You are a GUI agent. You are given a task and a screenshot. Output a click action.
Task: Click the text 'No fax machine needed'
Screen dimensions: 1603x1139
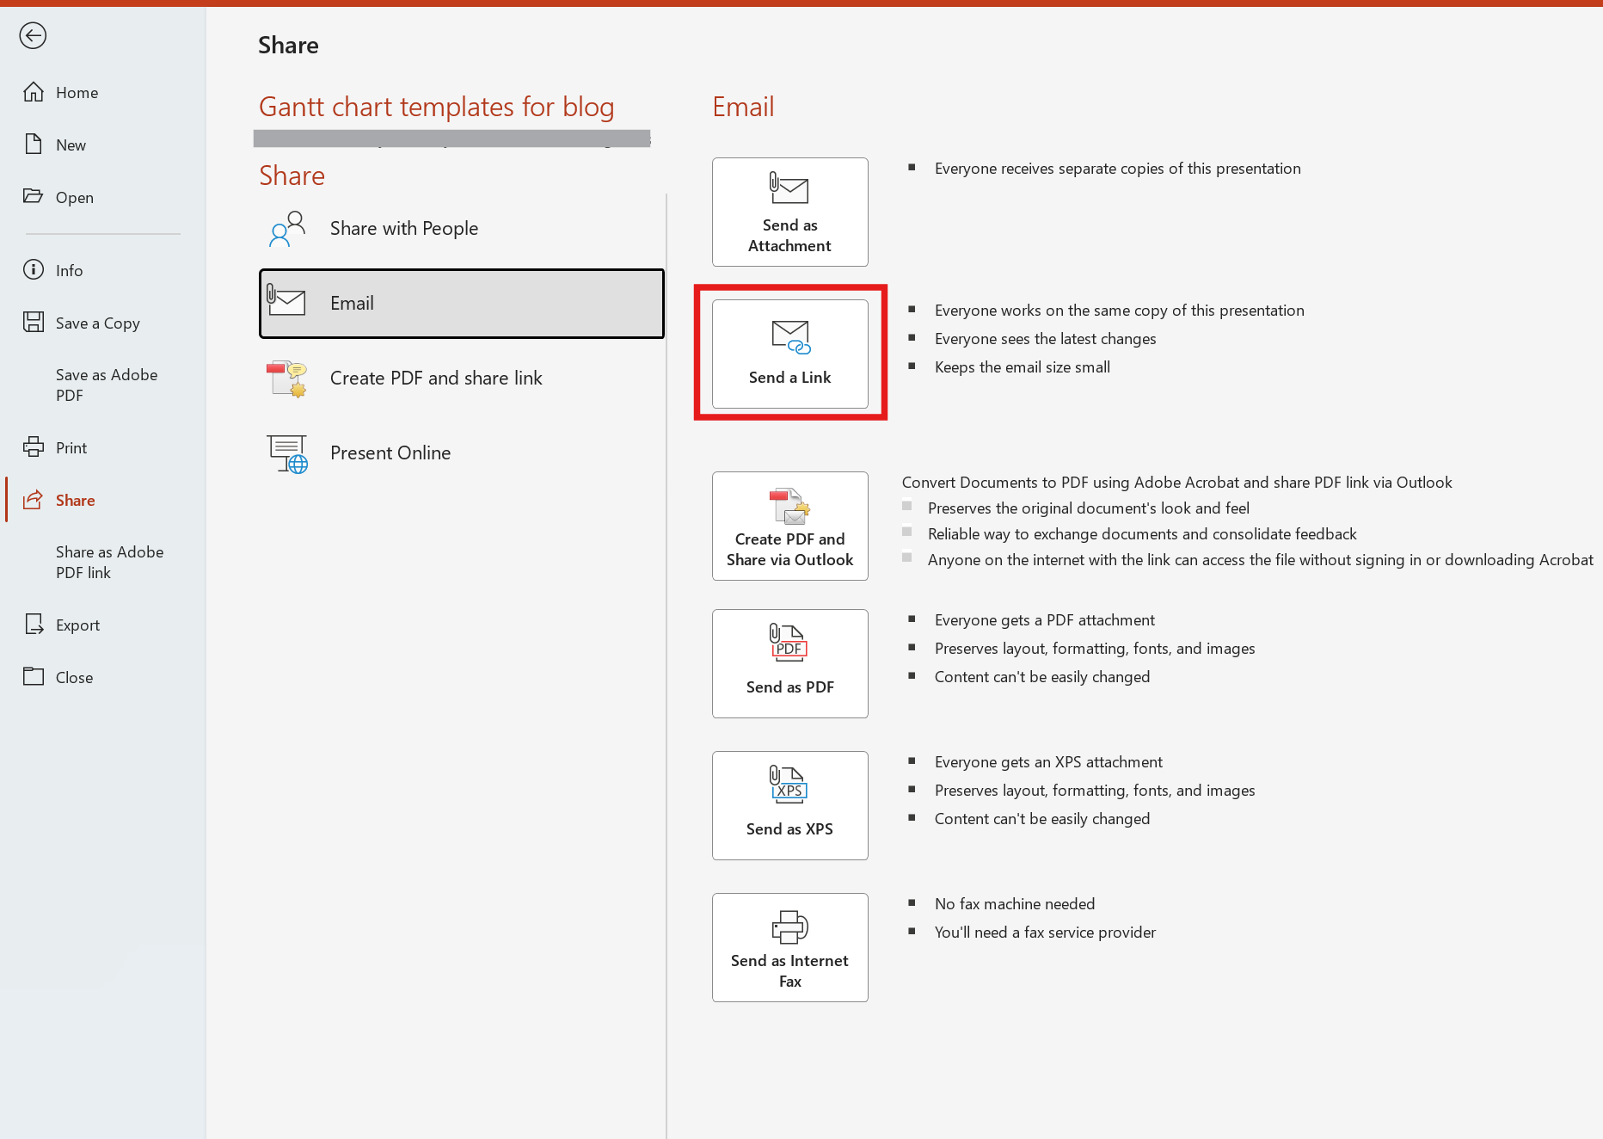pos(1015,904)
